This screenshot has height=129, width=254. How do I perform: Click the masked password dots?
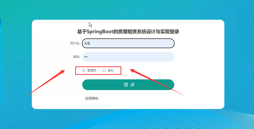pyautogui.click(x=86, y=57)
